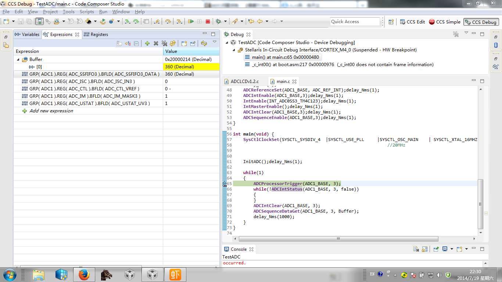Click the green plus Add expression icon
Image resolution: width=502 pixels, height=282 pixels.
click(x=147, y=43)
